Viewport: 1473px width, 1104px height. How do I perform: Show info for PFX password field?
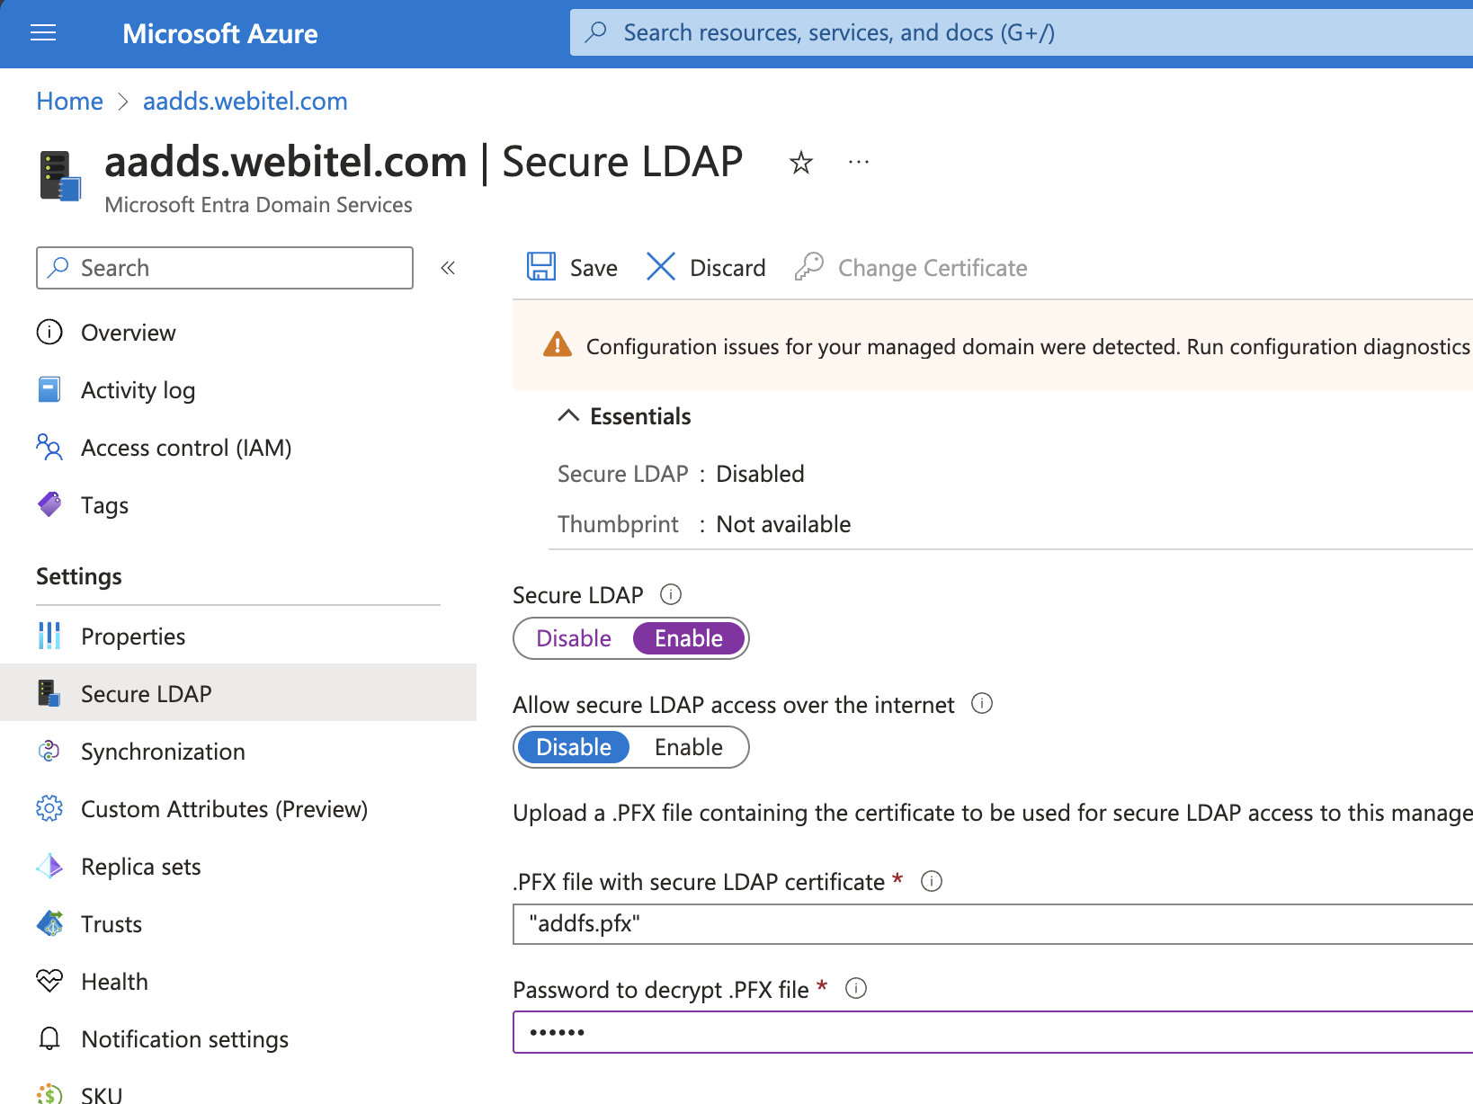coord(856,989)
